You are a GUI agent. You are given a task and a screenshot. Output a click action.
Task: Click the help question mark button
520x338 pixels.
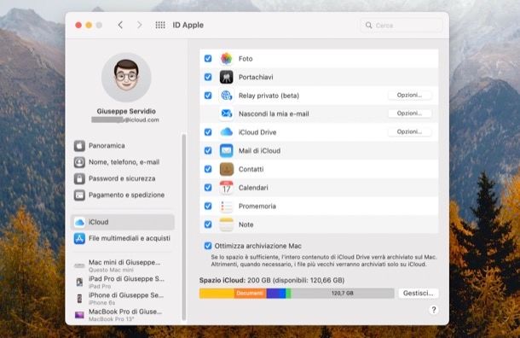pyautogui.click(x=433, y=310)
